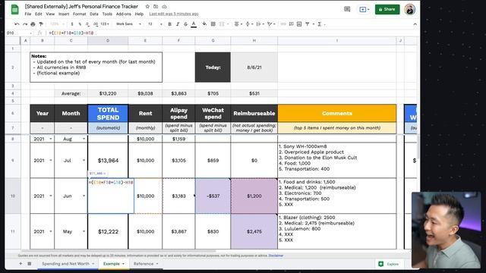Open the Format menu
Viewport: 486px width, 273px height.
pyautogui.click(x=79, y=14)
